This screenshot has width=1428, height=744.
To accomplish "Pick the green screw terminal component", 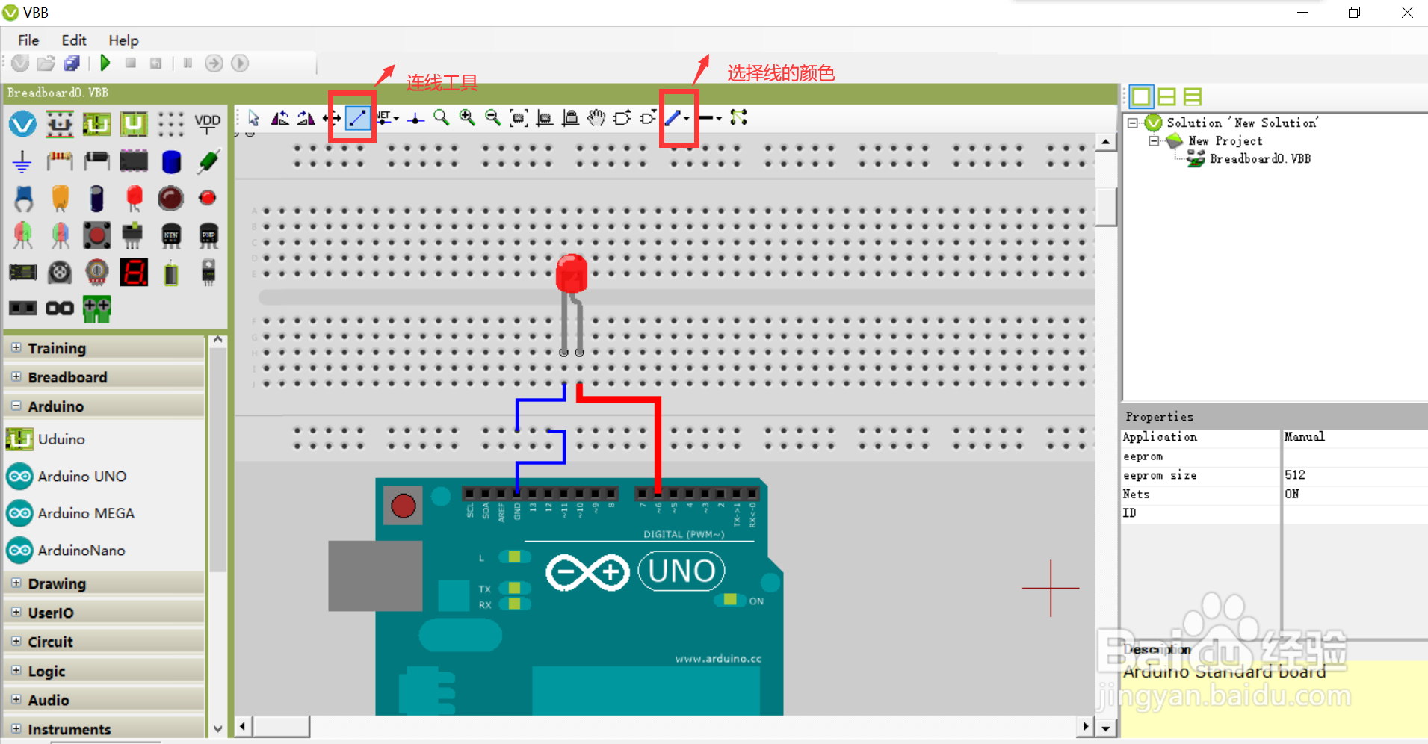I will coord(96,309).
